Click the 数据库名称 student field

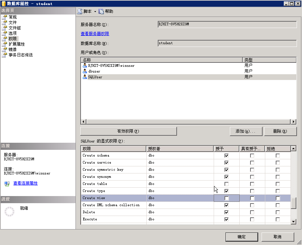[227, 43]
